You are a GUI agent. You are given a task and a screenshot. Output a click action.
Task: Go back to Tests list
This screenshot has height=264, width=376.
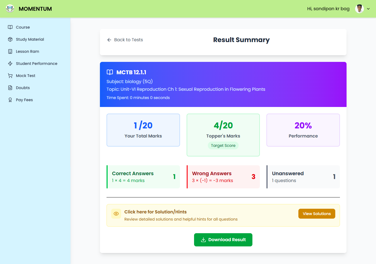tap(125, 40)
